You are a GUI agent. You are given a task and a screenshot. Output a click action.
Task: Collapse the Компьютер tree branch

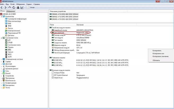(1, 17)
